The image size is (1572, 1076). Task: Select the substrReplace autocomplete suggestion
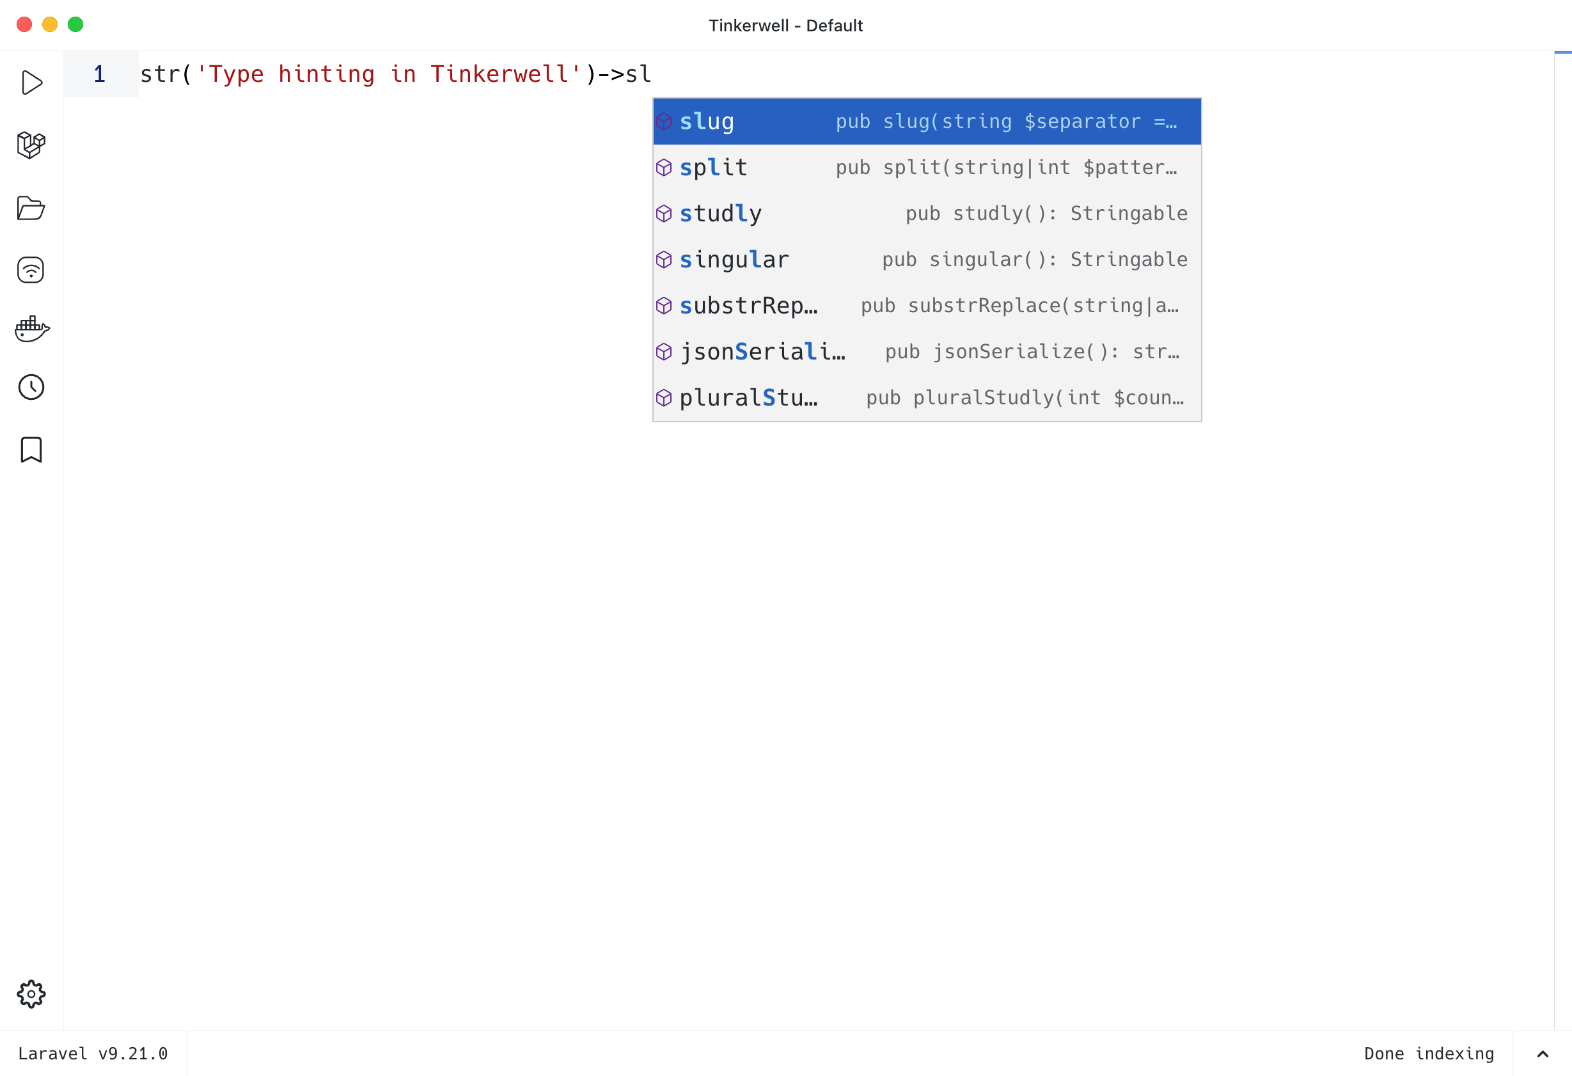[927, 305]
